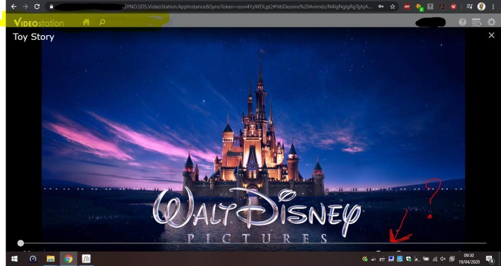
Task: Unmute the system volume in tray
Action: [443, 259]
